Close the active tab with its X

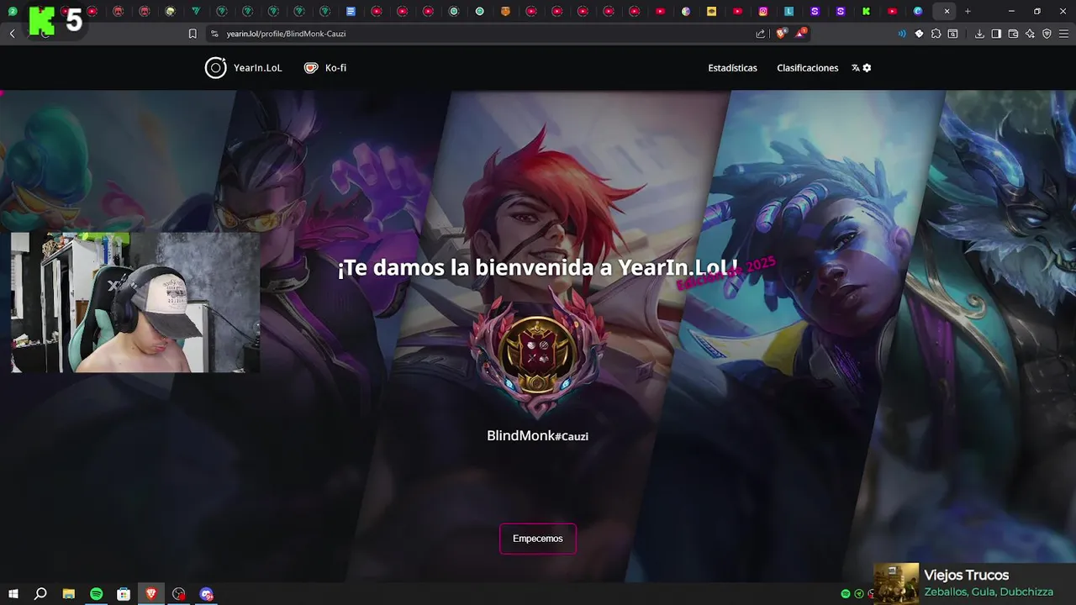pos(947,11)
